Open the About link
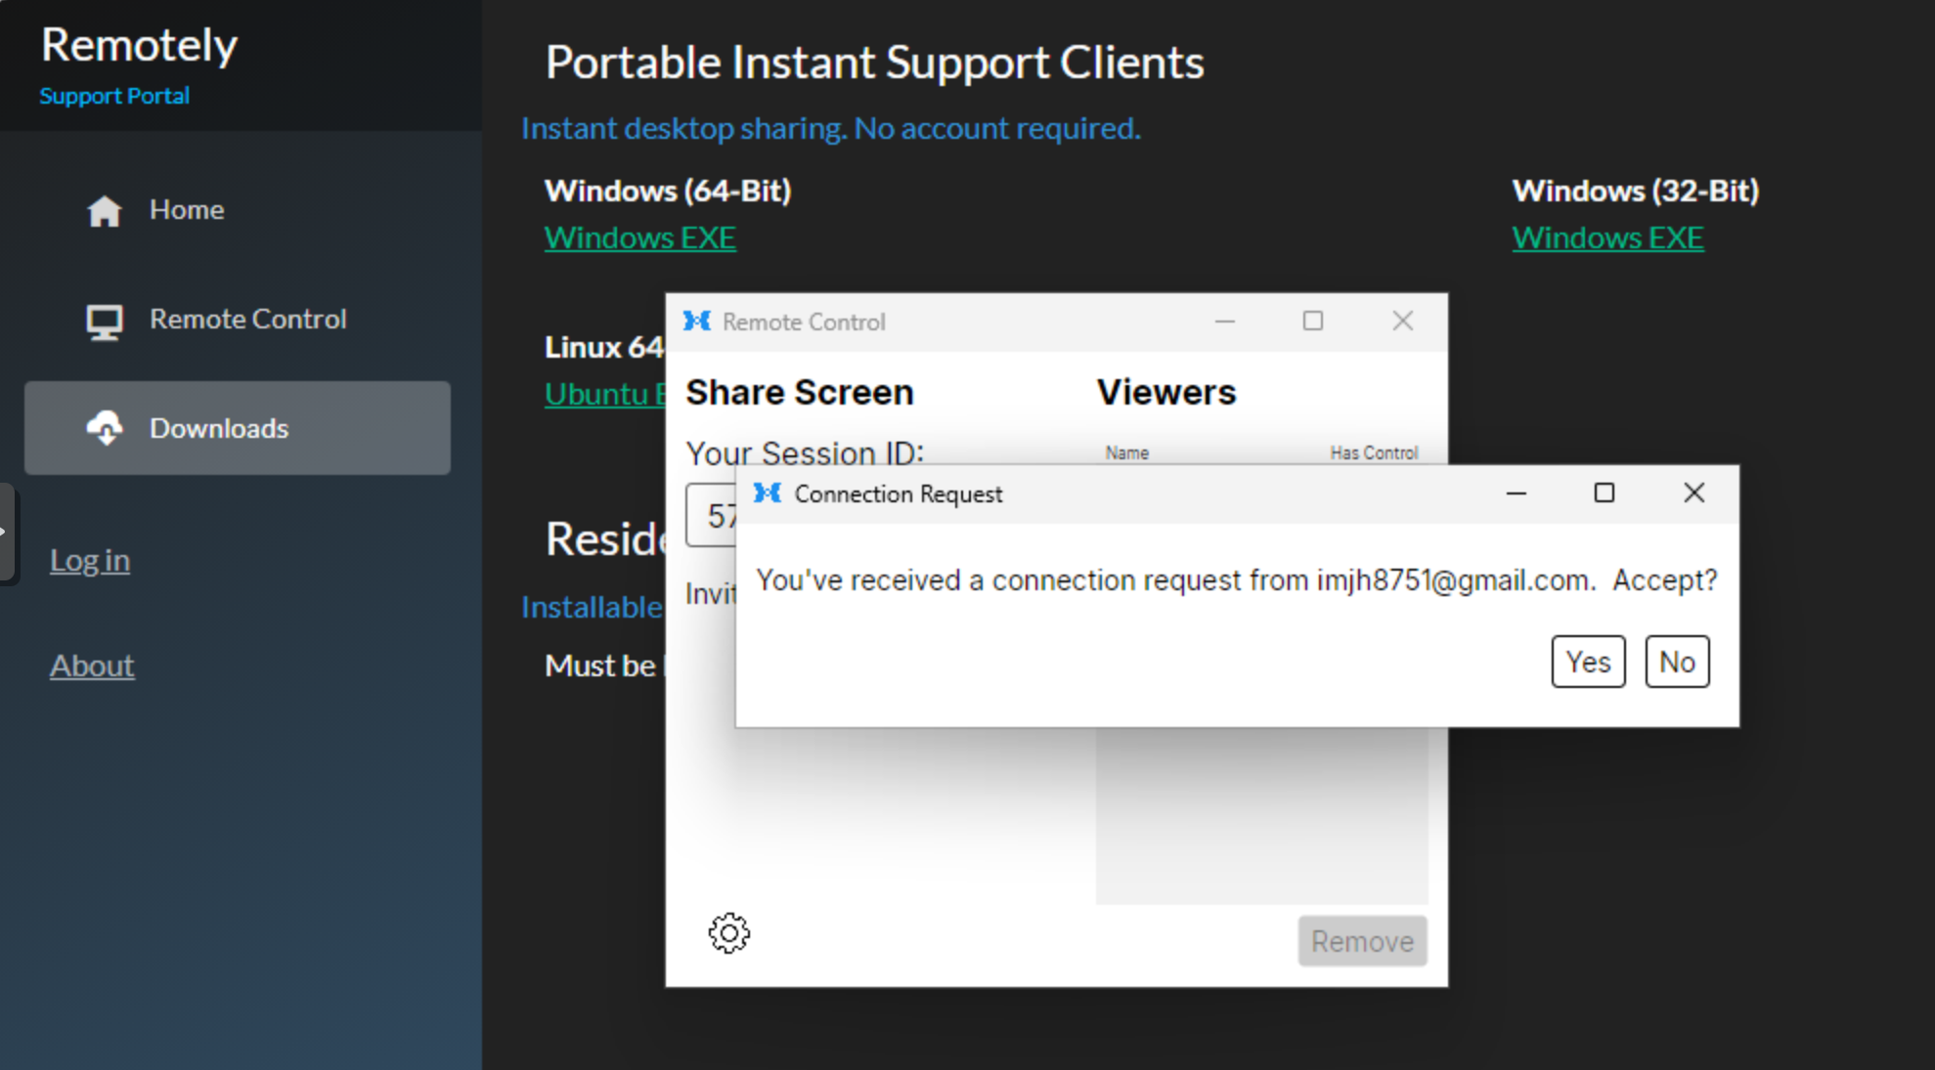This screenshot has width=1935, height=1070. 92,665
